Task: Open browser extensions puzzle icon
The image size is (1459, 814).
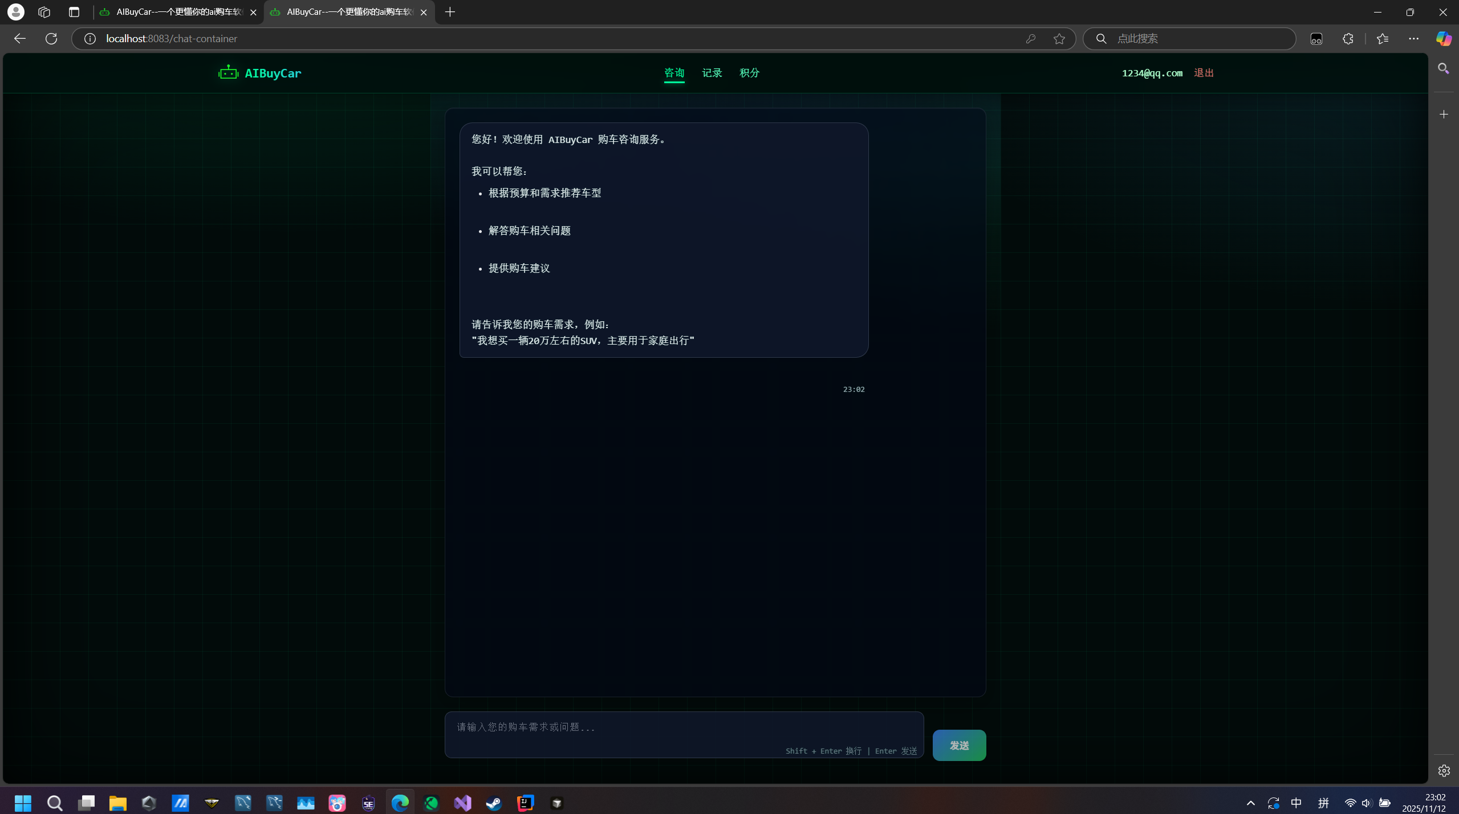Action: tap(1348, 38)
